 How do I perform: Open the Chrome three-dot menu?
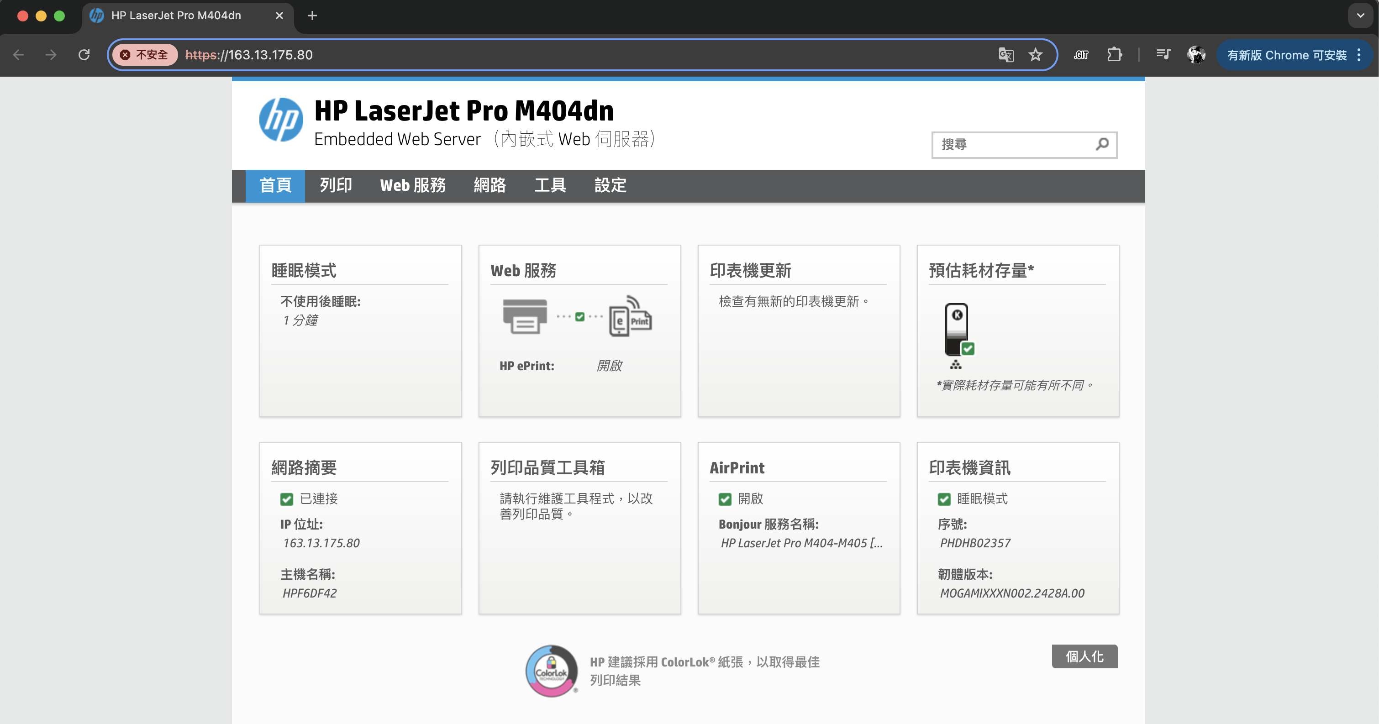[1359, 55]
